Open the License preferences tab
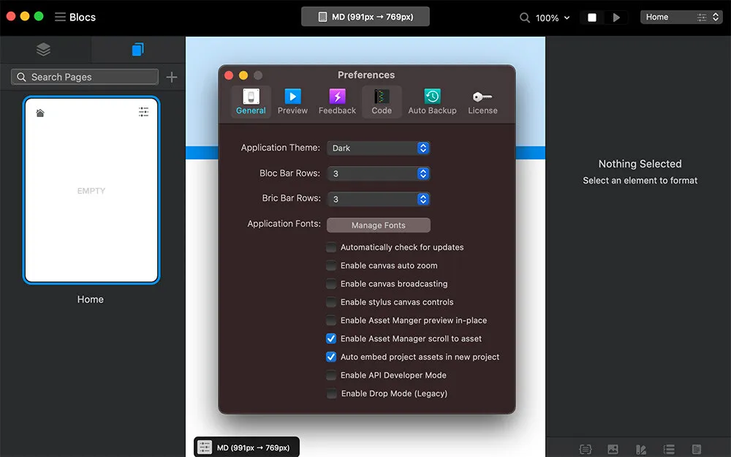The width and height of the screenshot is (731, 457). point(482,102)
